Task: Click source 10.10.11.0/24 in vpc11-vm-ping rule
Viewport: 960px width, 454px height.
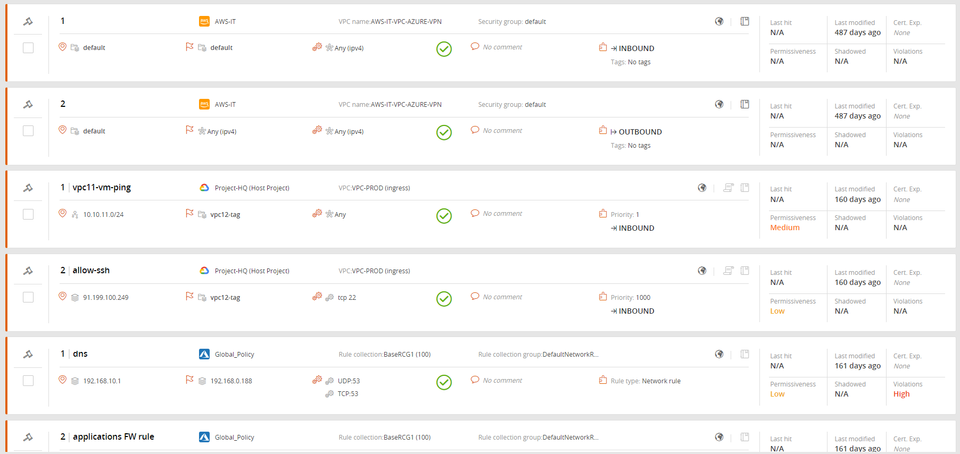Action: 103,215
